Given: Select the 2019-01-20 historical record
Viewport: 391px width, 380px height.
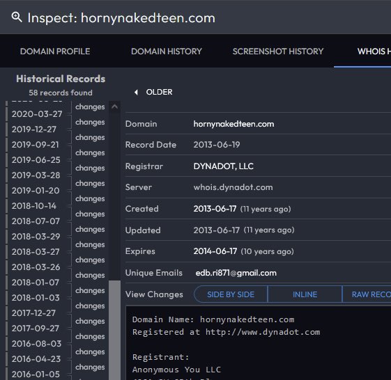Looking at the screenshot, I should (x=36, y=191).
